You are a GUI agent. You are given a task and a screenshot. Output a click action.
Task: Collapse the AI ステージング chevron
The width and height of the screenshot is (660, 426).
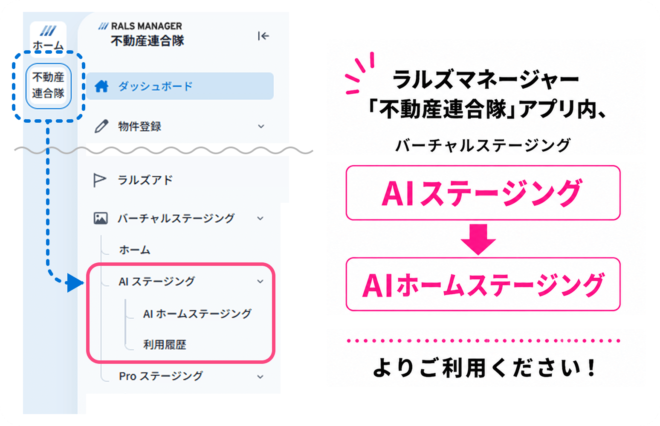260,281
